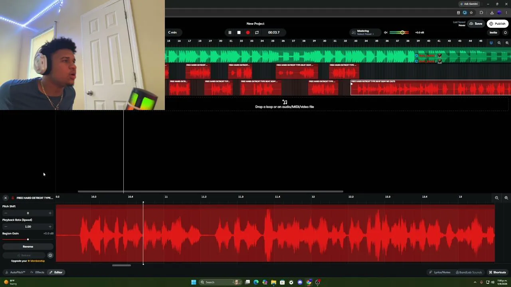Open the browser extensions puzzle icon

(481, 12)
